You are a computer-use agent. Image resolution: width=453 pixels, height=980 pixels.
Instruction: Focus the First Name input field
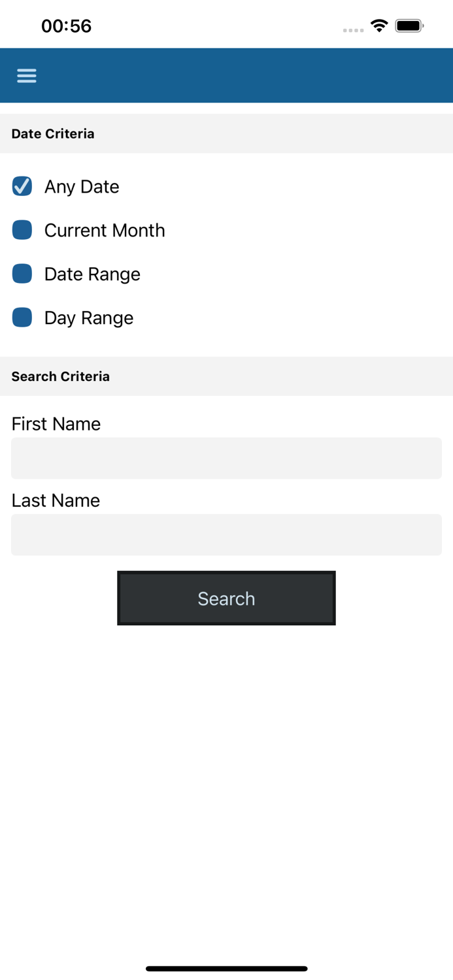[226, 458]
